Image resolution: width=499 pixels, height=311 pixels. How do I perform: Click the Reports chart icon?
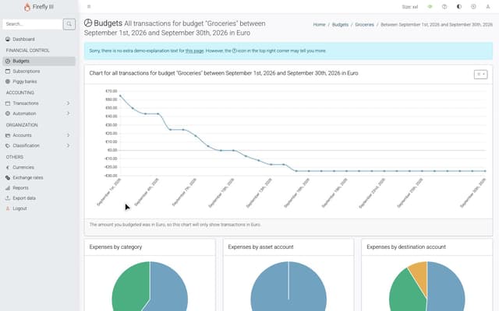point(8,188)
